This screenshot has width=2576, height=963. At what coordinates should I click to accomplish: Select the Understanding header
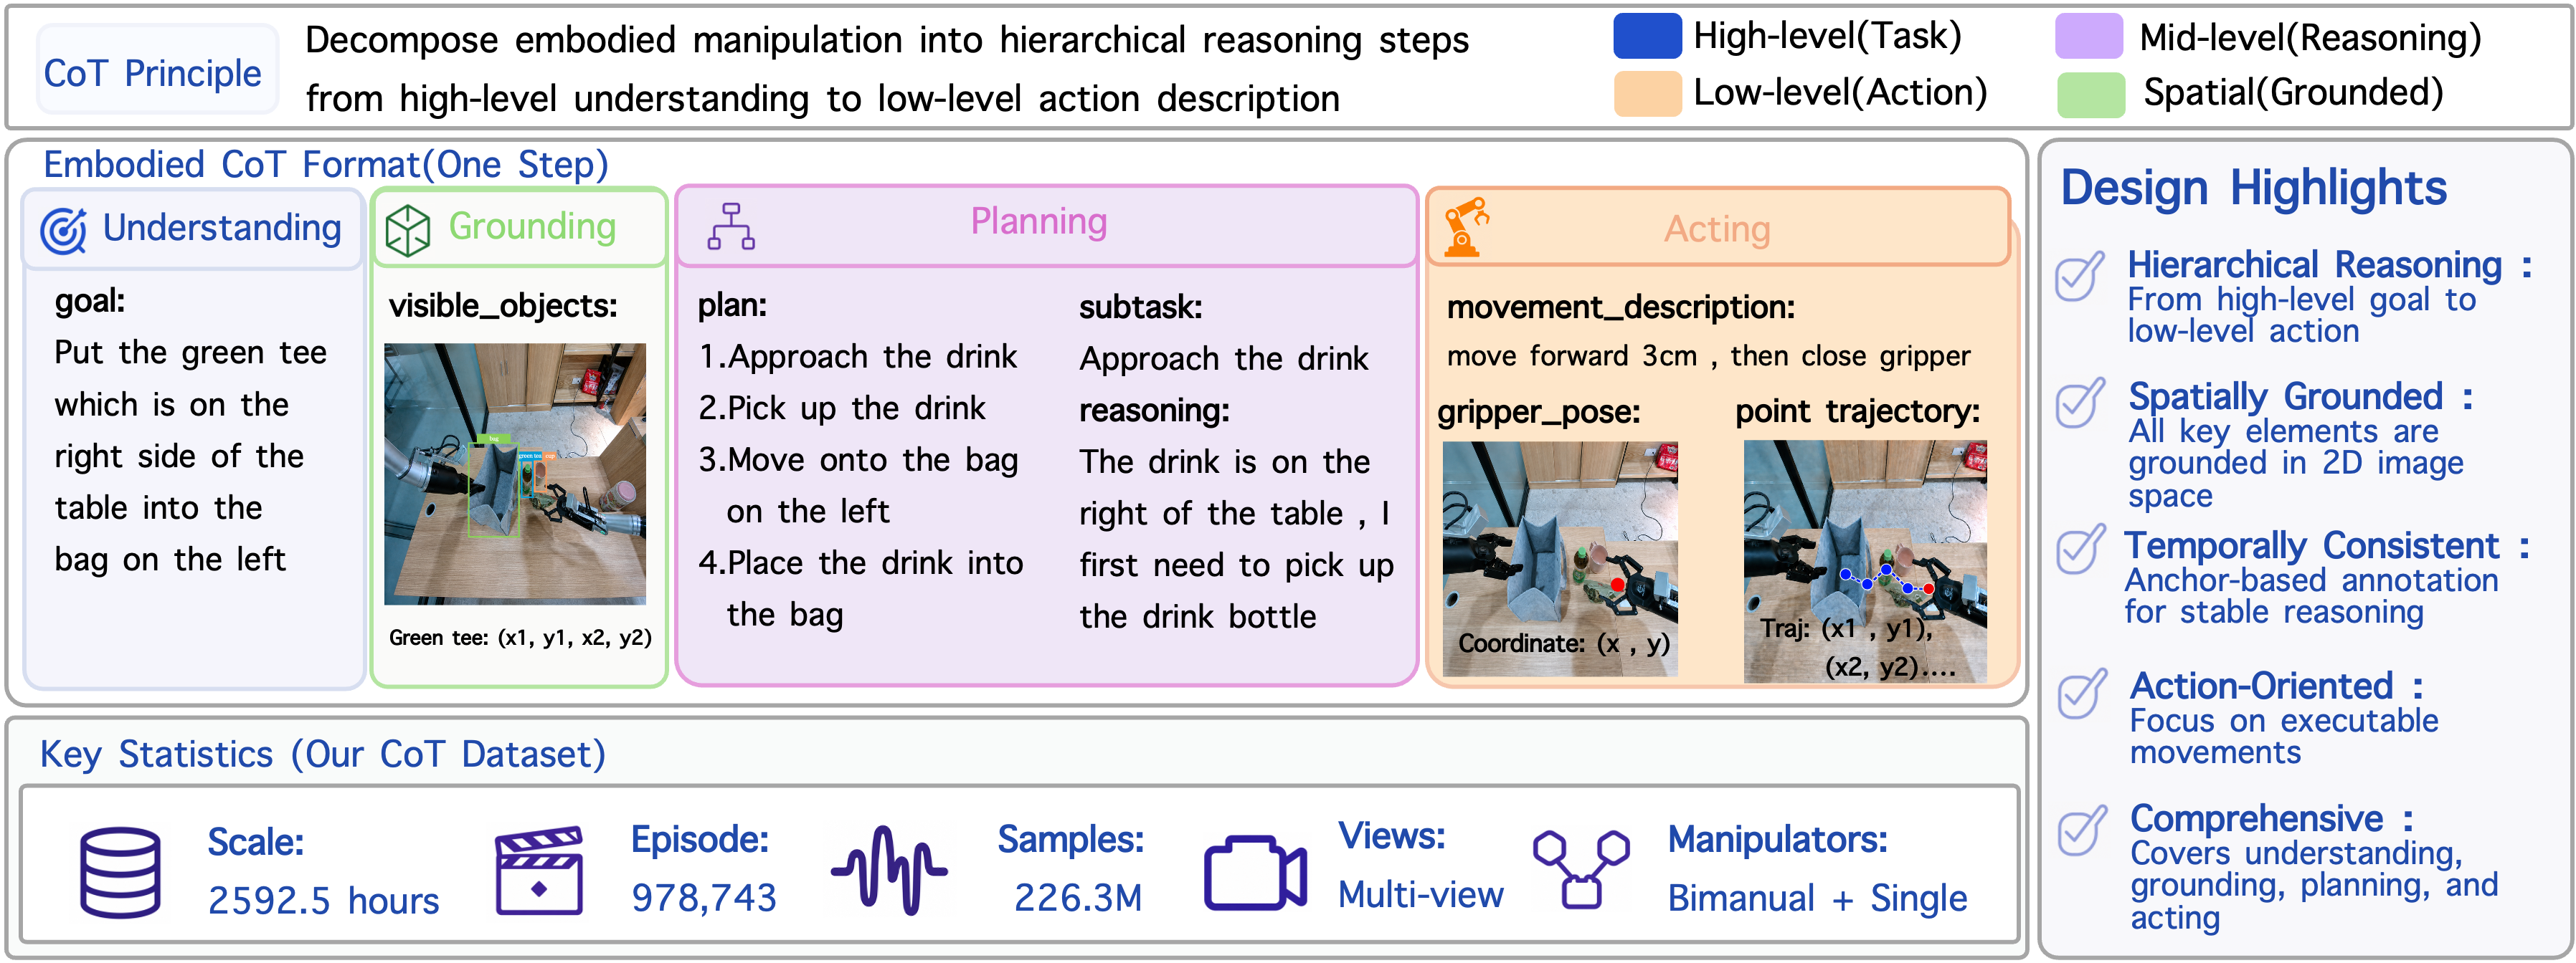192,229
